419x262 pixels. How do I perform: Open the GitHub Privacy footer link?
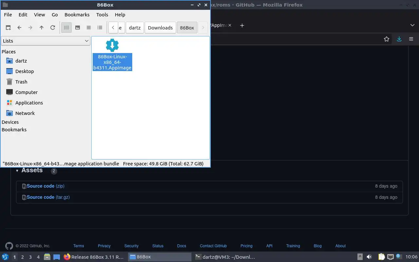(x=104, y=246)
